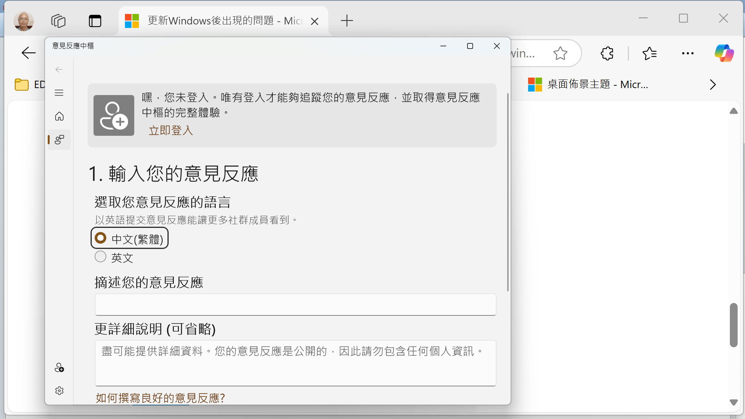745x419 pixels.
Task: Open the Feedback Hub home icon
Action: pyautogui.click(x=59, y=116)
